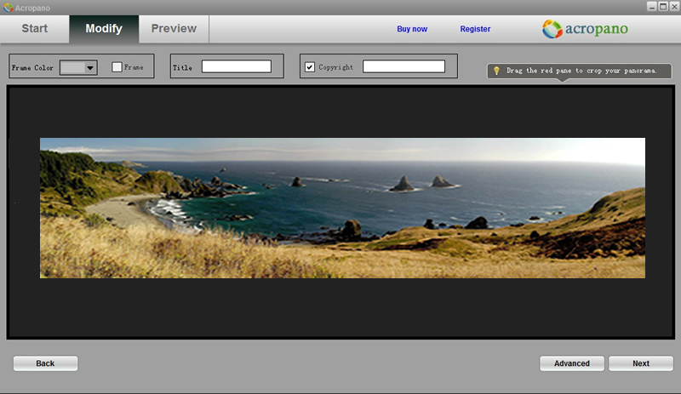Viewport: 681px width, 394px height.
Task: Click the Acropano title bar icon
Action: tap(8, 8)
